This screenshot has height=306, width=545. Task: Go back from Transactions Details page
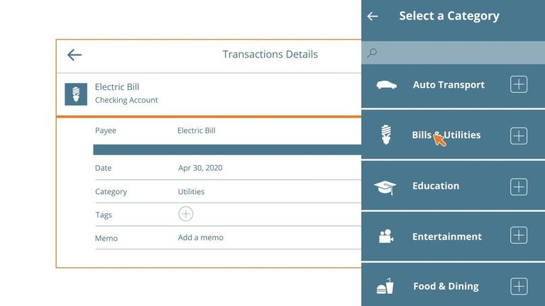click(x=75, y=55)
